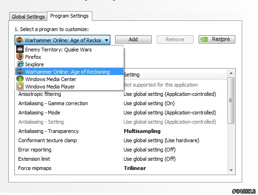The image size is (258, 195).
Task: Click the Add button
Action: [x=133, y=39]
